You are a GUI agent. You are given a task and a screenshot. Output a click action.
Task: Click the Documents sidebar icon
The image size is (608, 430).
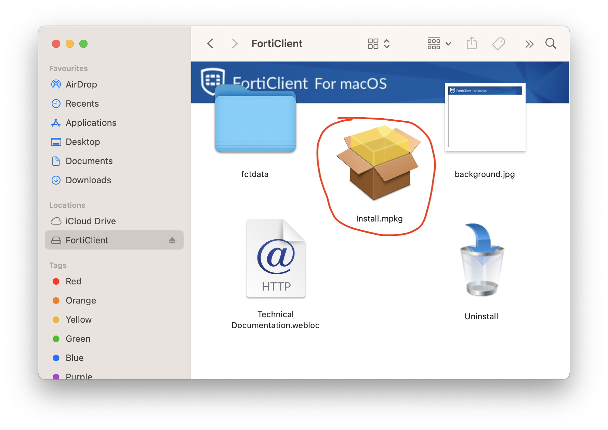pos(56,161)
